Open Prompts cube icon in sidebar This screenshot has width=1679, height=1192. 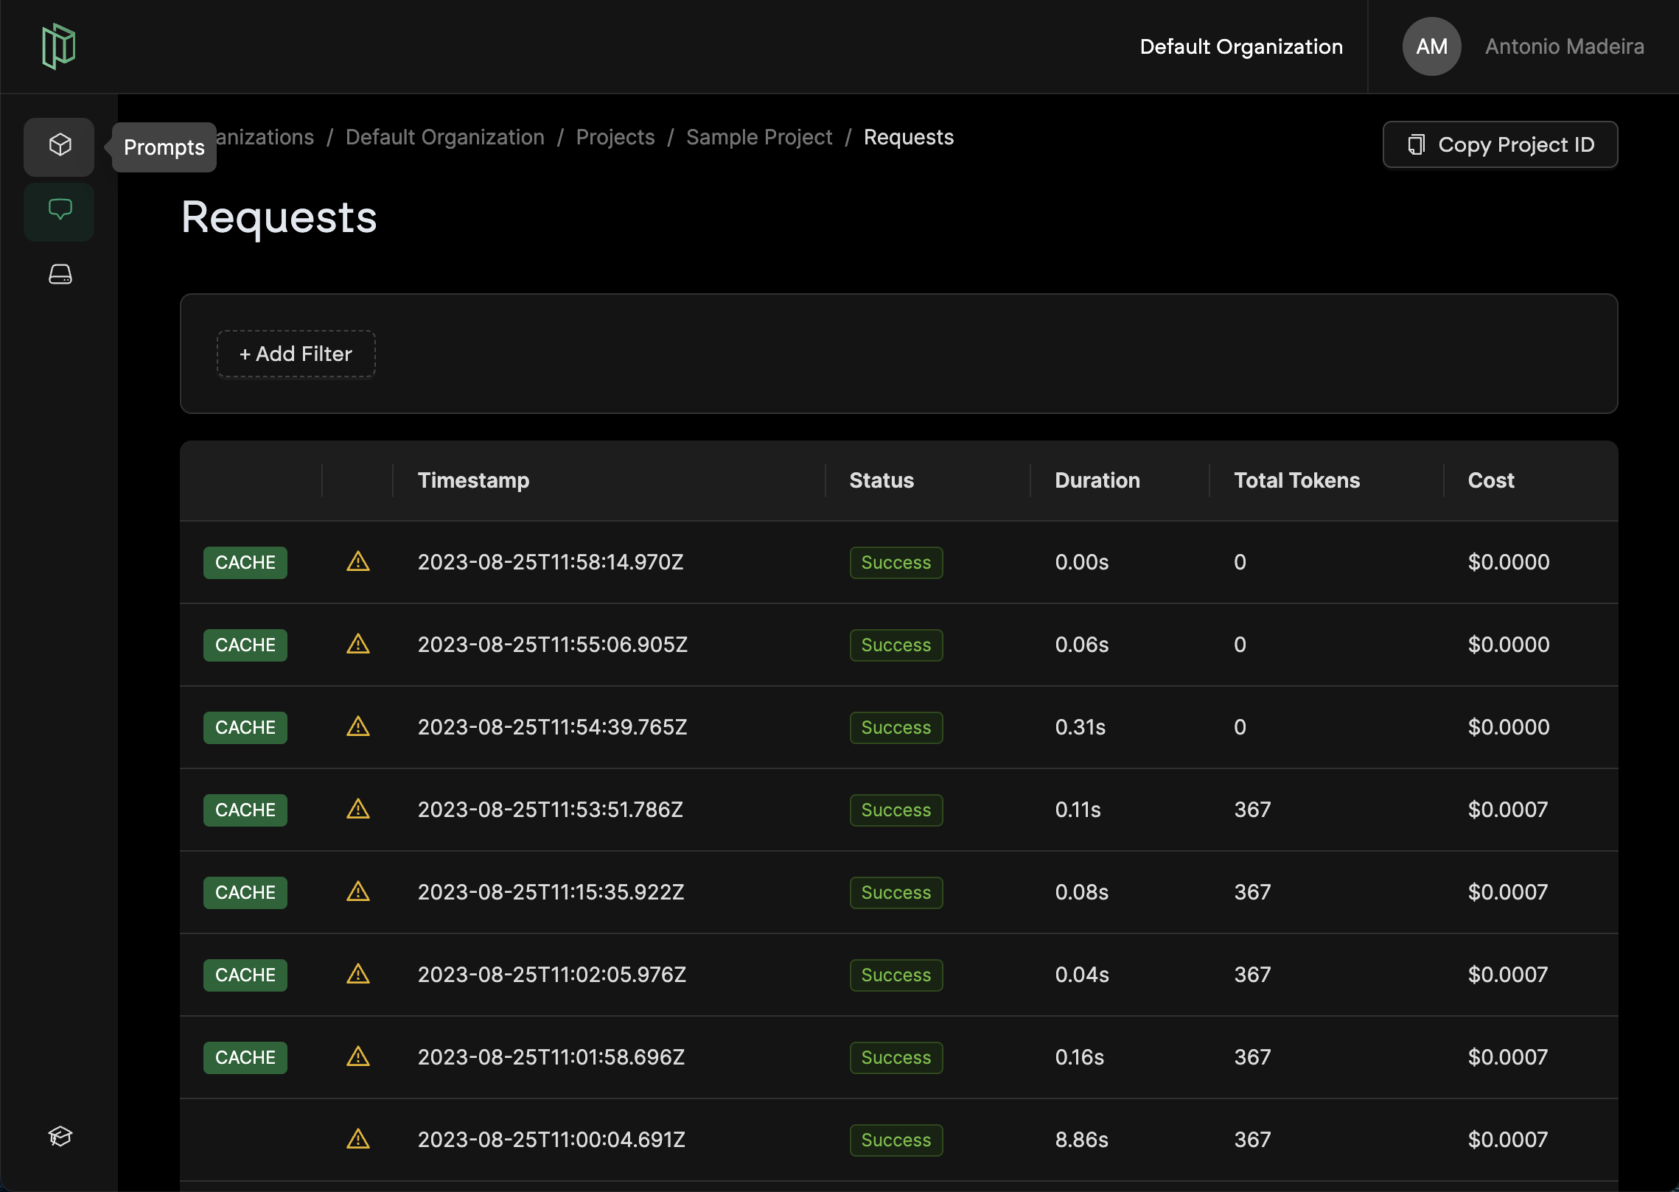click(60, 146)
